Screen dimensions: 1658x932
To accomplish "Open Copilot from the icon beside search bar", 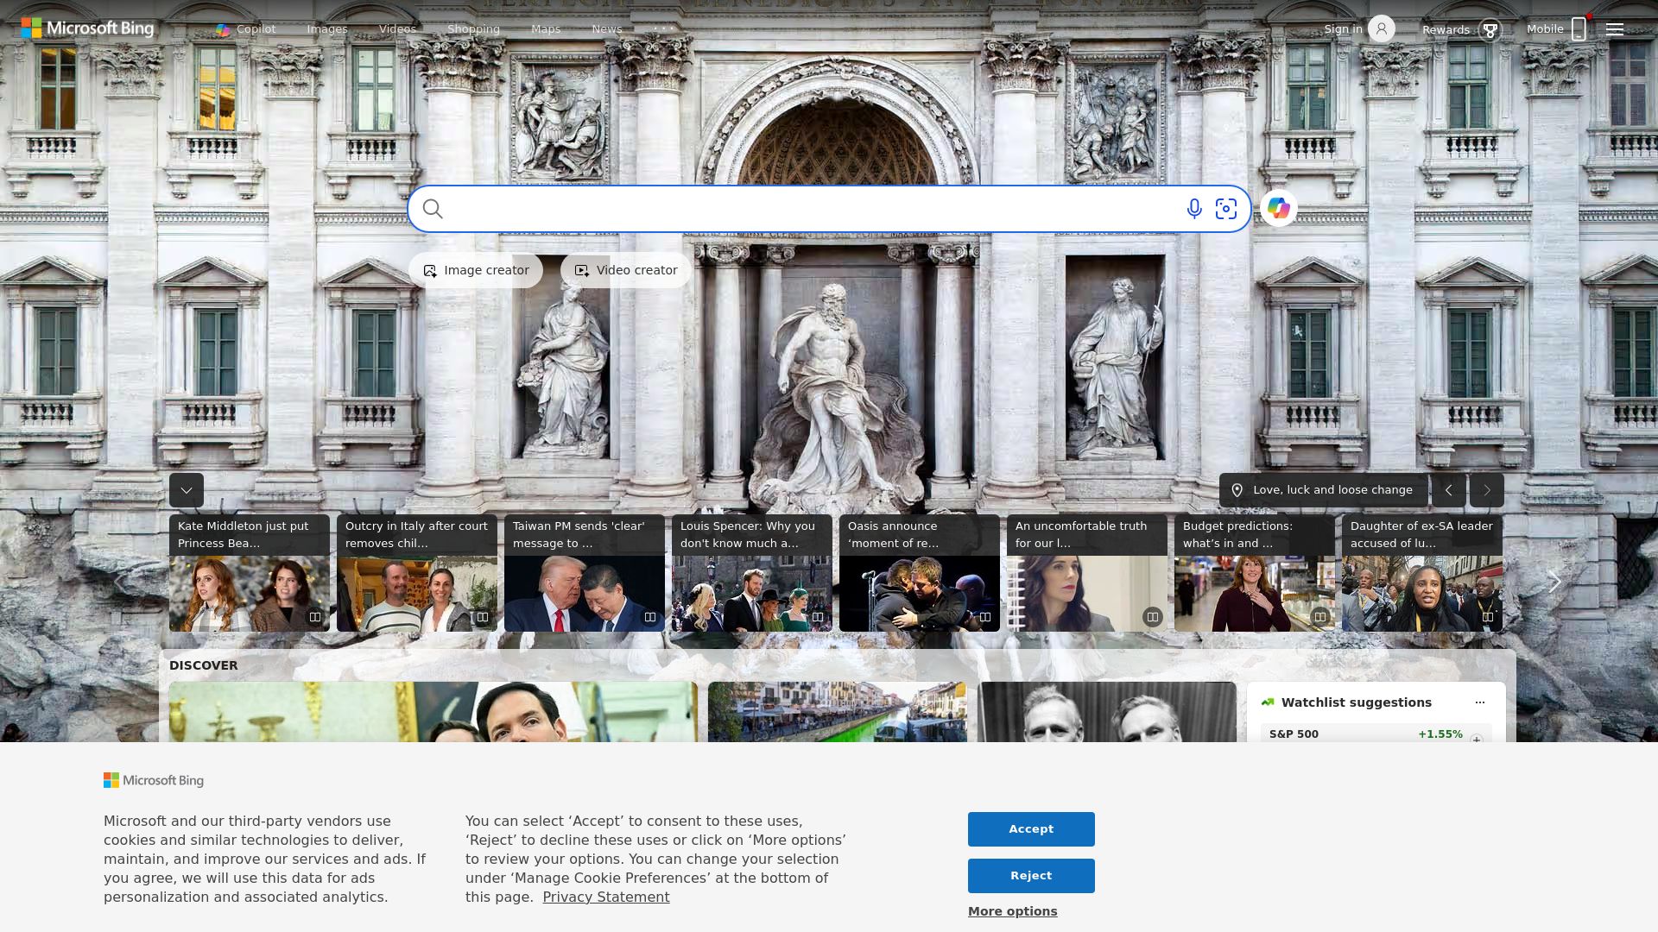I will coord(1279,209).
